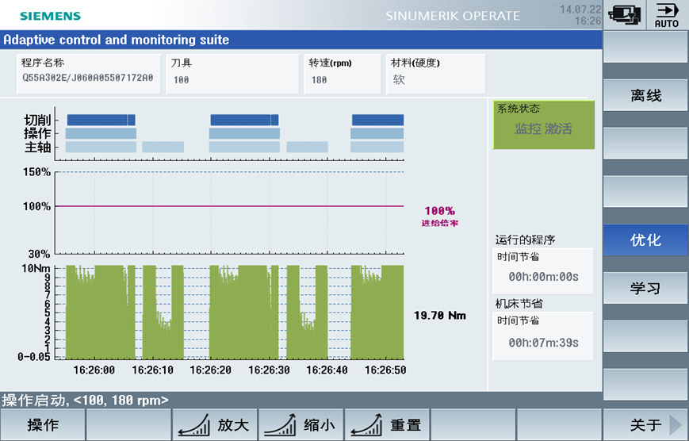
Task: Click the arrow on the 关于 softkey
Action: tap(676, 425)
